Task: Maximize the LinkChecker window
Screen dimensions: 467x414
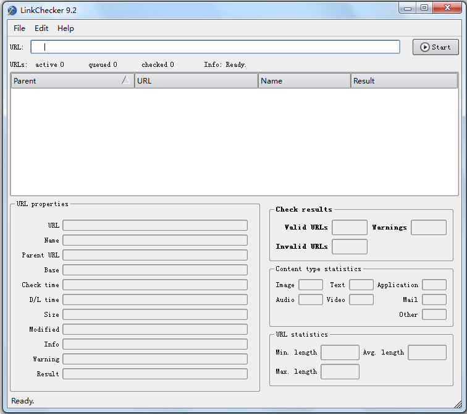Action: point(424,8)
